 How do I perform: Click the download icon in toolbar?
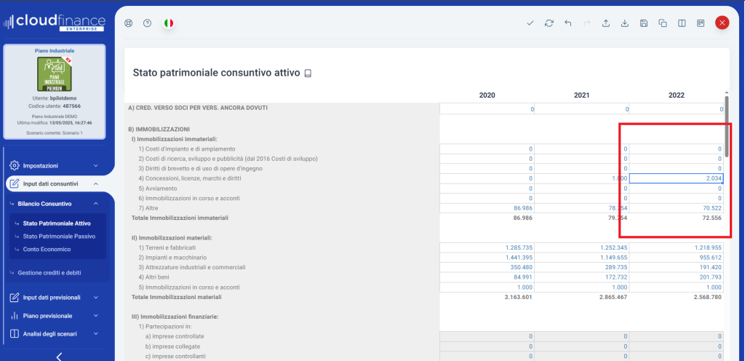pyautogui.click(x=625, y=23)
